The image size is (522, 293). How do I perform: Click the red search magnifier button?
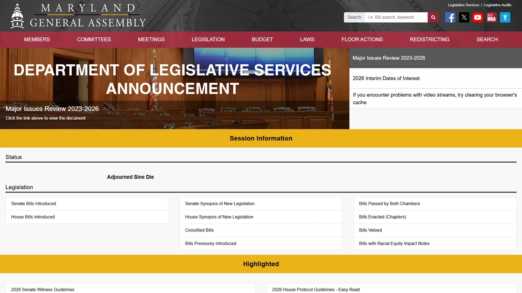click(433, 17)
